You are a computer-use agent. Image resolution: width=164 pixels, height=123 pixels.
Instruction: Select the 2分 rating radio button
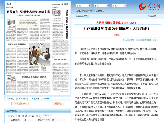tap(16, 116)
